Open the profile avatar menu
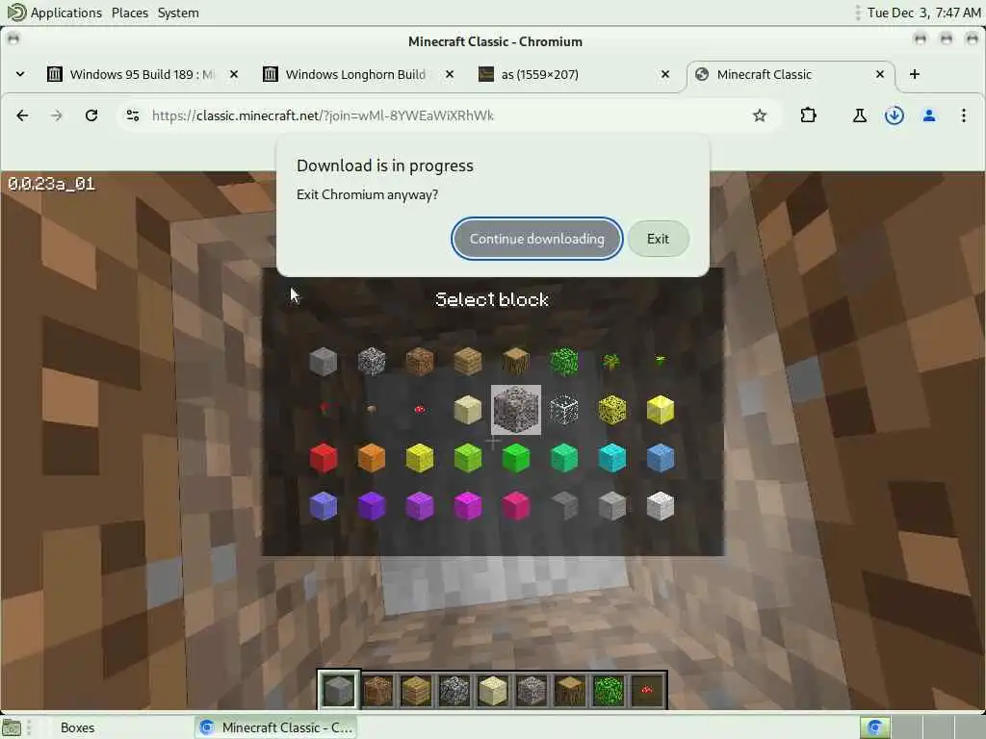Image resolution: width=986 pixels, height=739 pixels. click(x=929, y=115)
